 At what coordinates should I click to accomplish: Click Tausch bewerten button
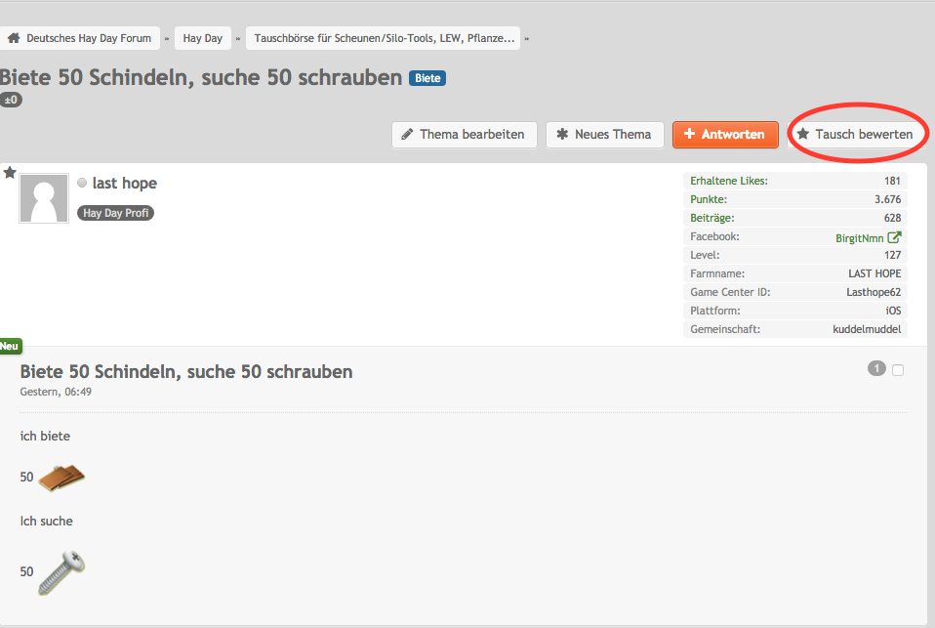(x=856, y=135)
